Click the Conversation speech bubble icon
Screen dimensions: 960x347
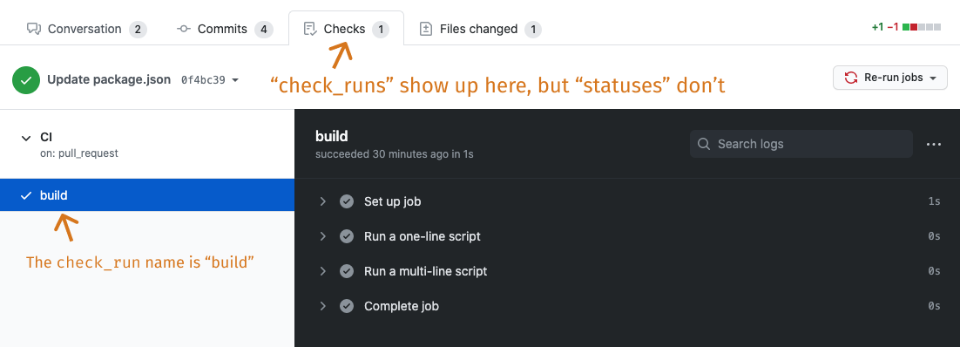34,29
